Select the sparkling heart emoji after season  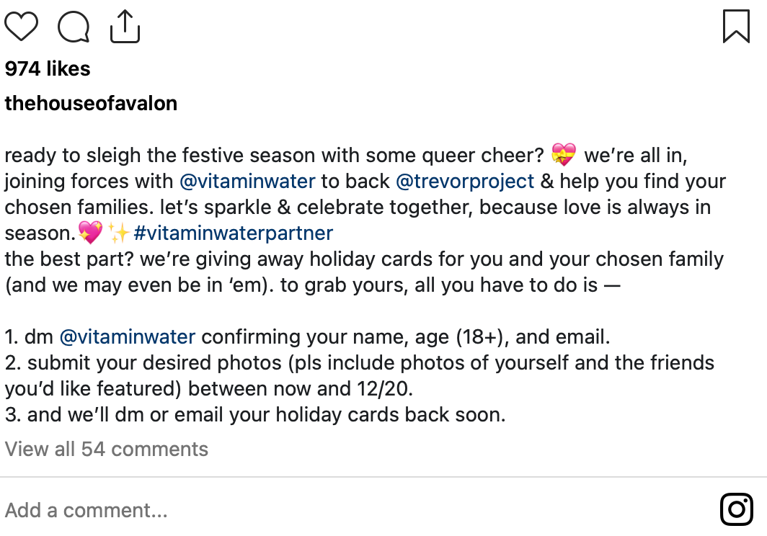point(91,232)
